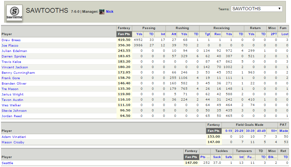Sort by Passing TD column

click(151, 34)
